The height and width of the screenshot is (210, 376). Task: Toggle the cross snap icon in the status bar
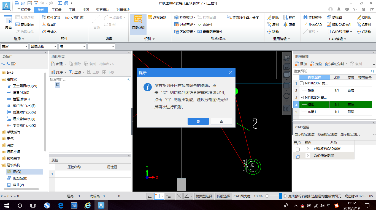tap(179, 196)
